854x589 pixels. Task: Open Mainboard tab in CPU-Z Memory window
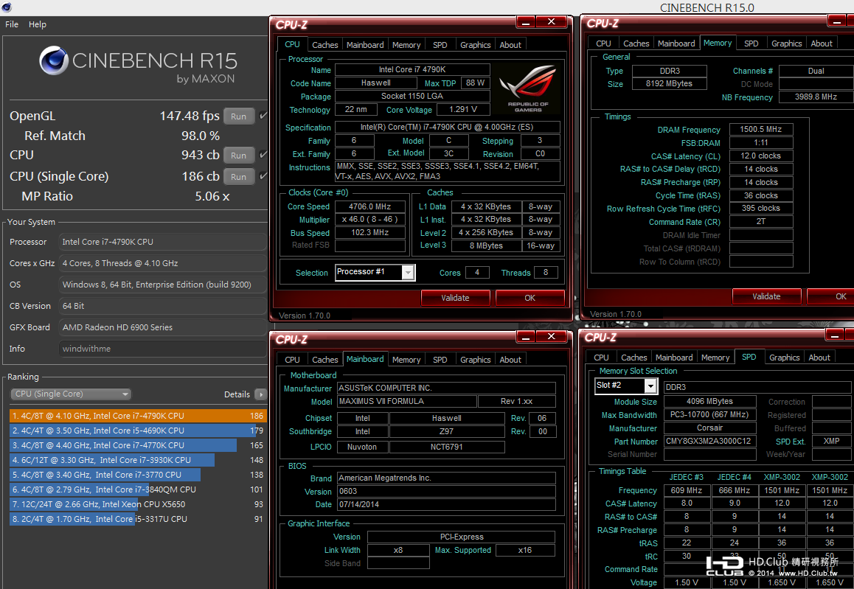coord(676,43)
